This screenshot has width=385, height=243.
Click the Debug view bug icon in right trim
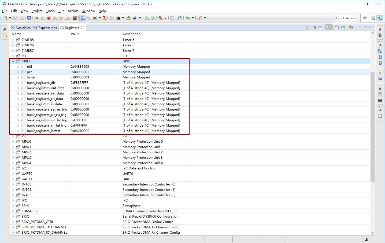click(380, 35)
